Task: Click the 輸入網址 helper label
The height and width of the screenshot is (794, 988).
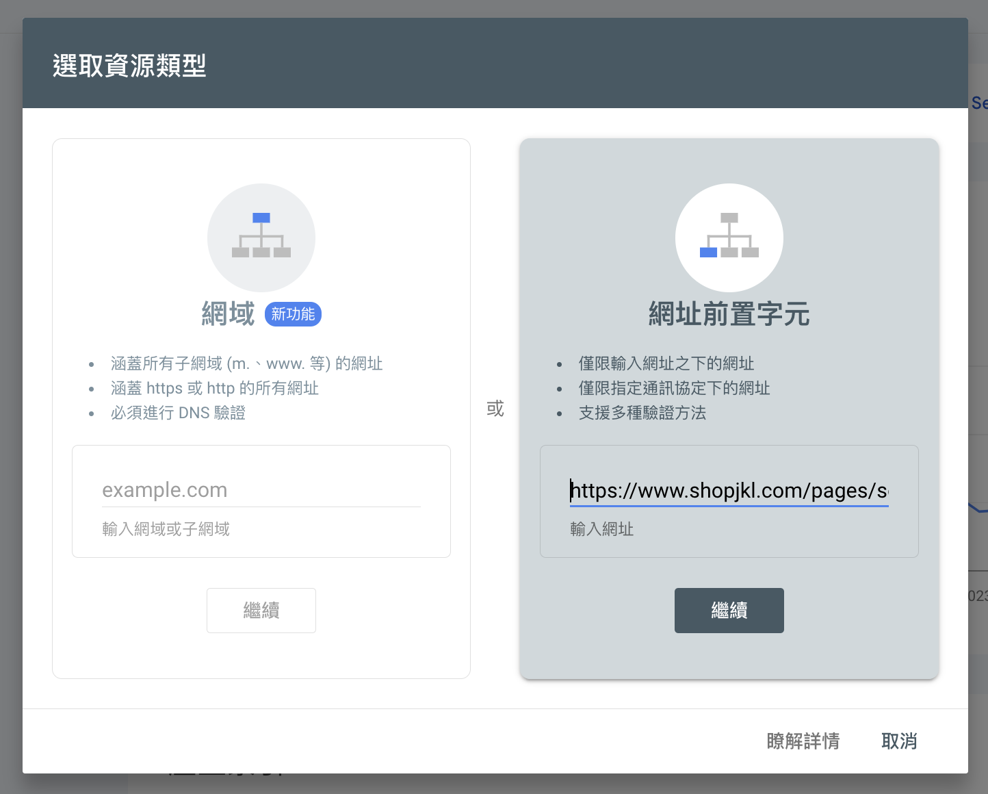Action: click(x=601, y=529)
